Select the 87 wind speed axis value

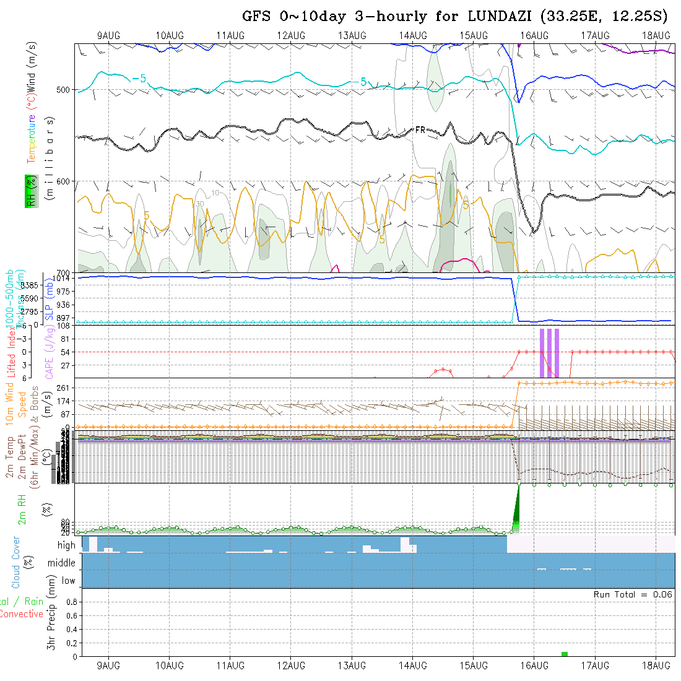pos(65,414)
